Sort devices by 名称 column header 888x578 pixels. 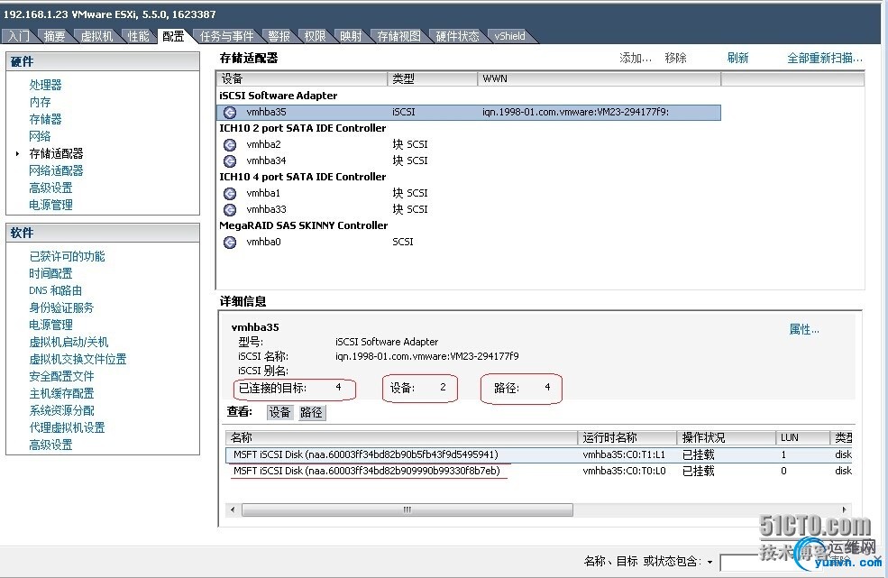[401, 437]
